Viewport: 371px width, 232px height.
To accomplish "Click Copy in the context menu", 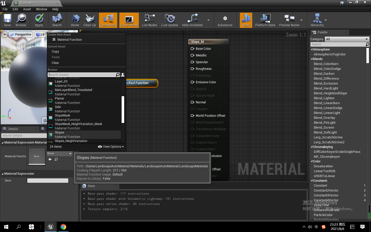I will click(x=55, y=52).
